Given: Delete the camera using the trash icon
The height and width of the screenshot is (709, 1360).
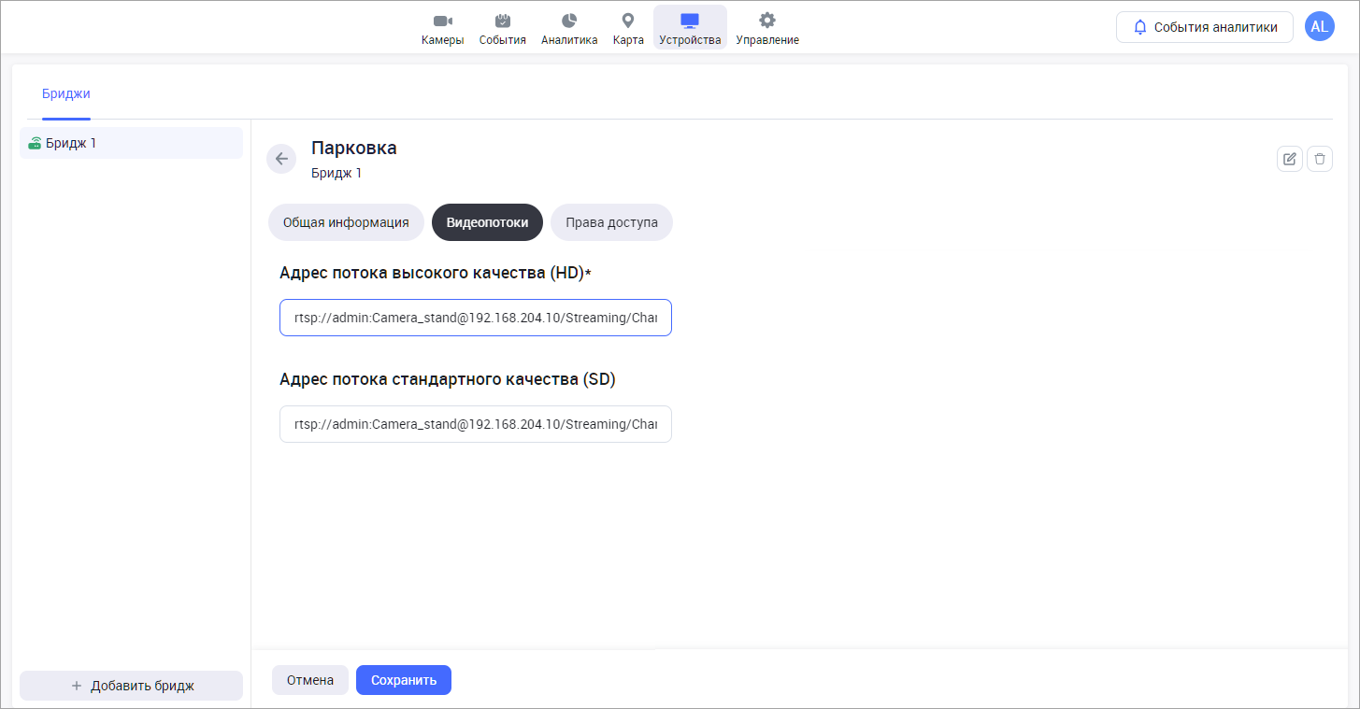Looking at the screenshot, I should click(1320, 159).
